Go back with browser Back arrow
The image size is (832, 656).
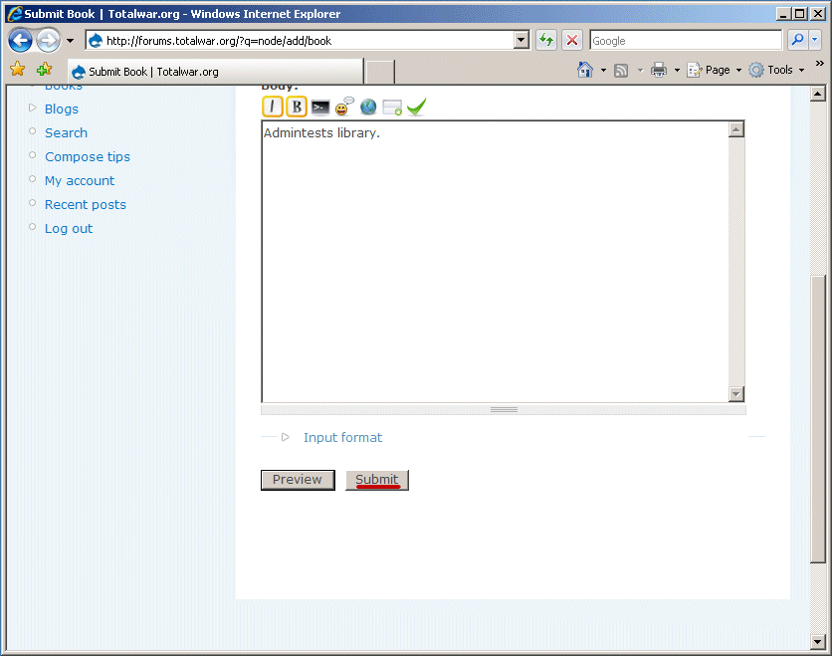[x=20, y=41]
